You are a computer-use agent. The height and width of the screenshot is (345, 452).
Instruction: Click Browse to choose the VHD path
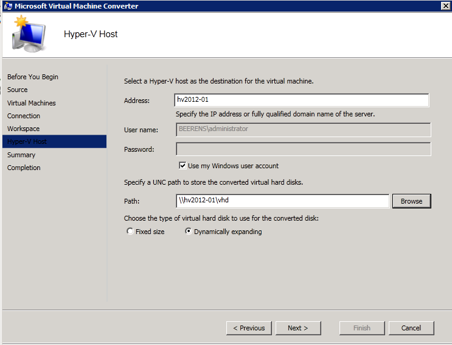(x=411, y=201)
